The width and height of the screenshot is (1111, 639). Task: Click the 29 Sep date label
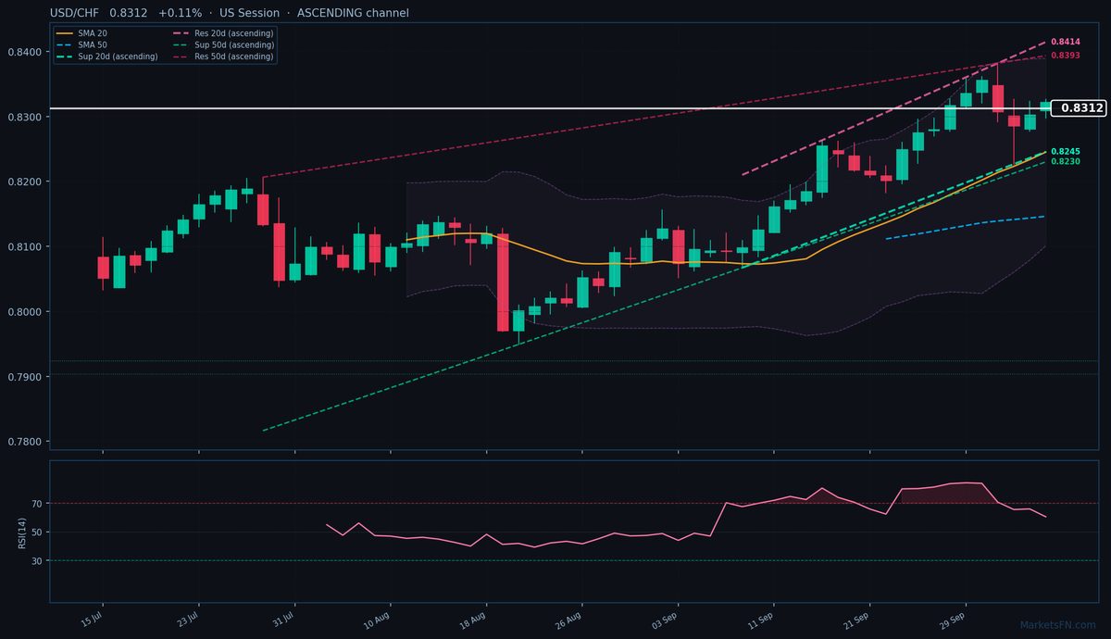(954, 619)
